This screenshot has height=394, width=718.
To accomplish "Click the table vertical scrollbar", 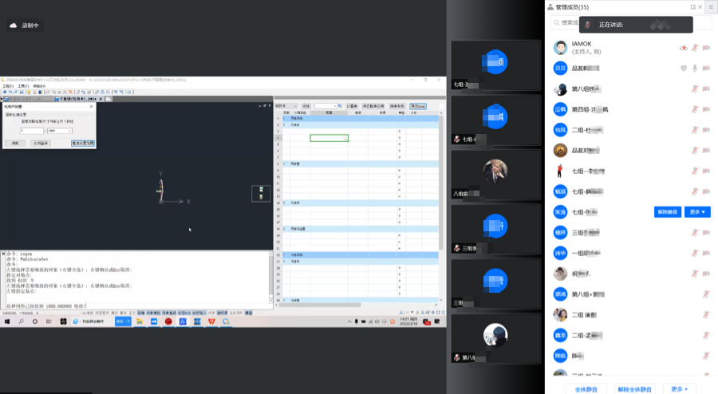I will pos(441,183).
